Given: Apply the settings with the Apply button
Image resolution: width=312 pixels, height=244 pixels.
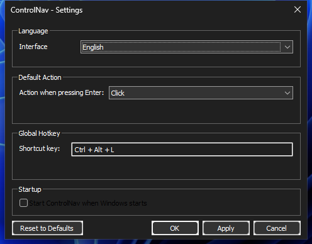Looking at the screenshot, I should click(226, 228).
